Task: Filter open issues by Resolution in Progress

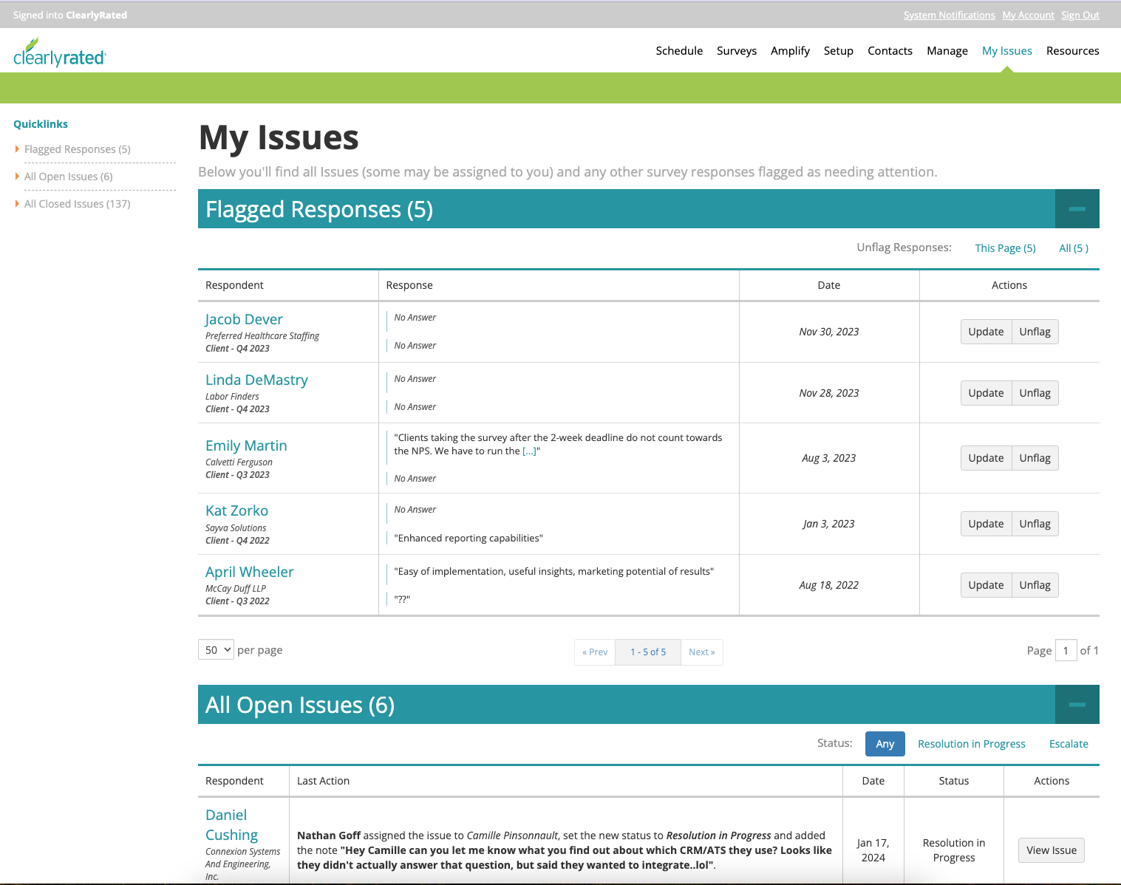Action: coord(972,744)
